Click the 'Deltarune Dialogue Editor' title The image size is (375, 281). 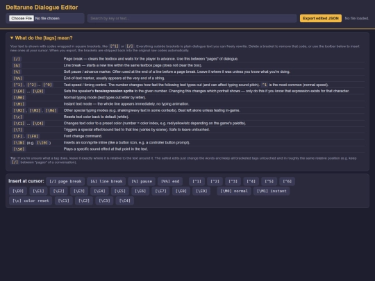pyautogui.click(x=42, y=8)
